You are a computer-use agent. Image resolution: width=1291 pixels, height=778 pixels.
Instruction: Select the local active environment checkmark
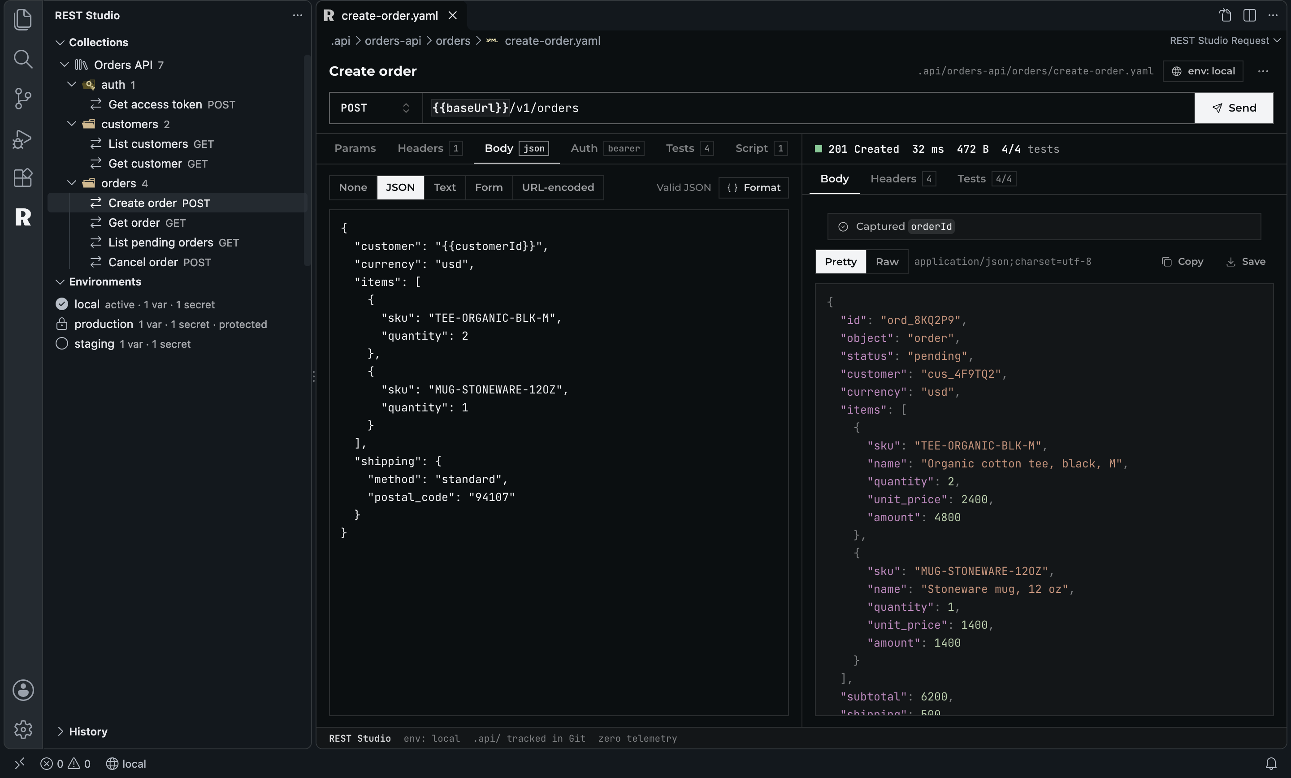point(62,304)
